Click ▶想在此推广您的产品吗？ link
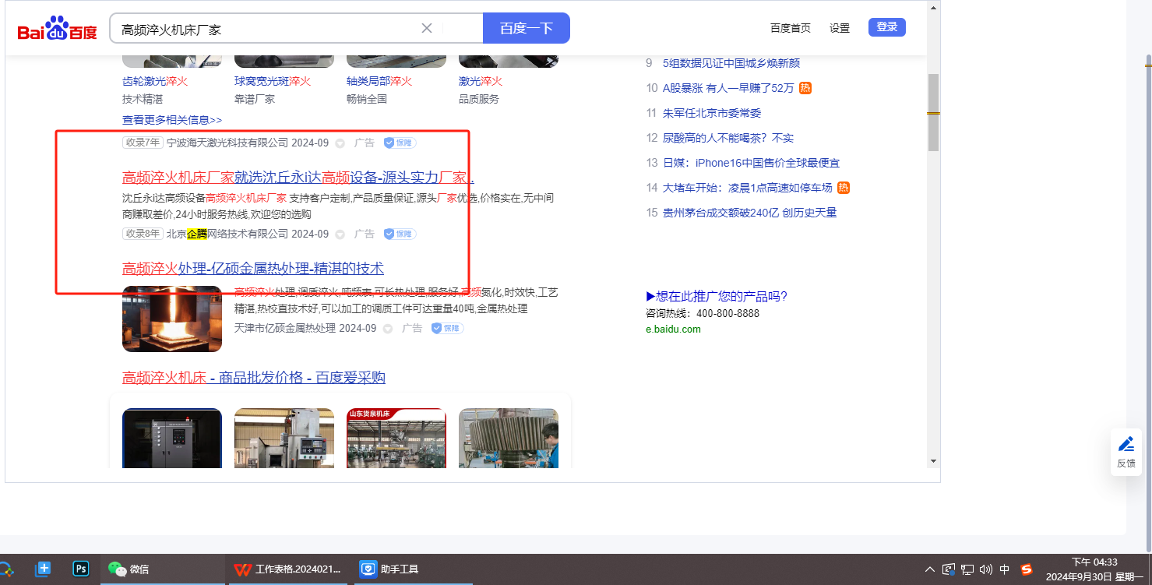Screen dimensions: 1152x585 [x=717, y=296]
